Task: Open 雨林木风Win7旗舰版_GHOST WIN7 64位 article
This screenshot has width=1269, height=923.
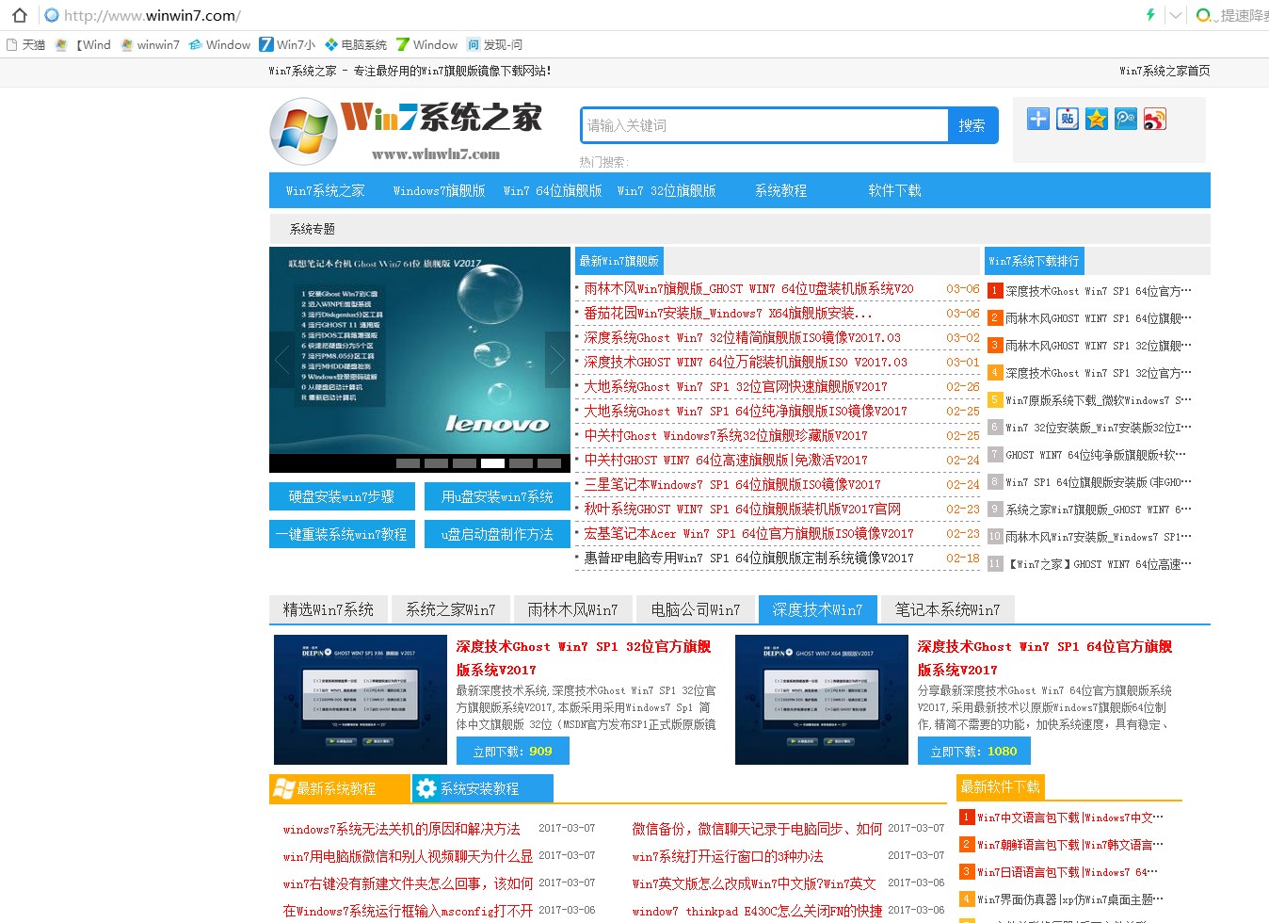Action: pyautogui.click(x=748, y=289)
